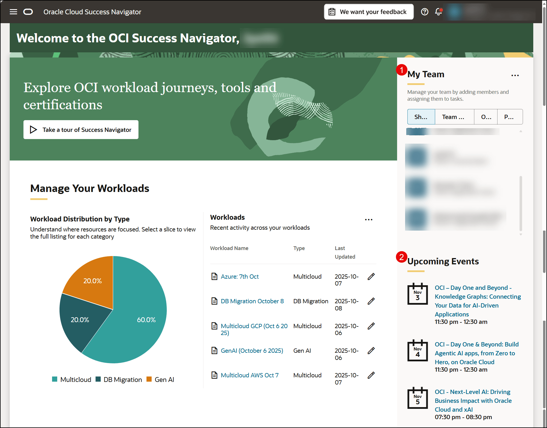Click We want your feedback button

pos(369,12)
